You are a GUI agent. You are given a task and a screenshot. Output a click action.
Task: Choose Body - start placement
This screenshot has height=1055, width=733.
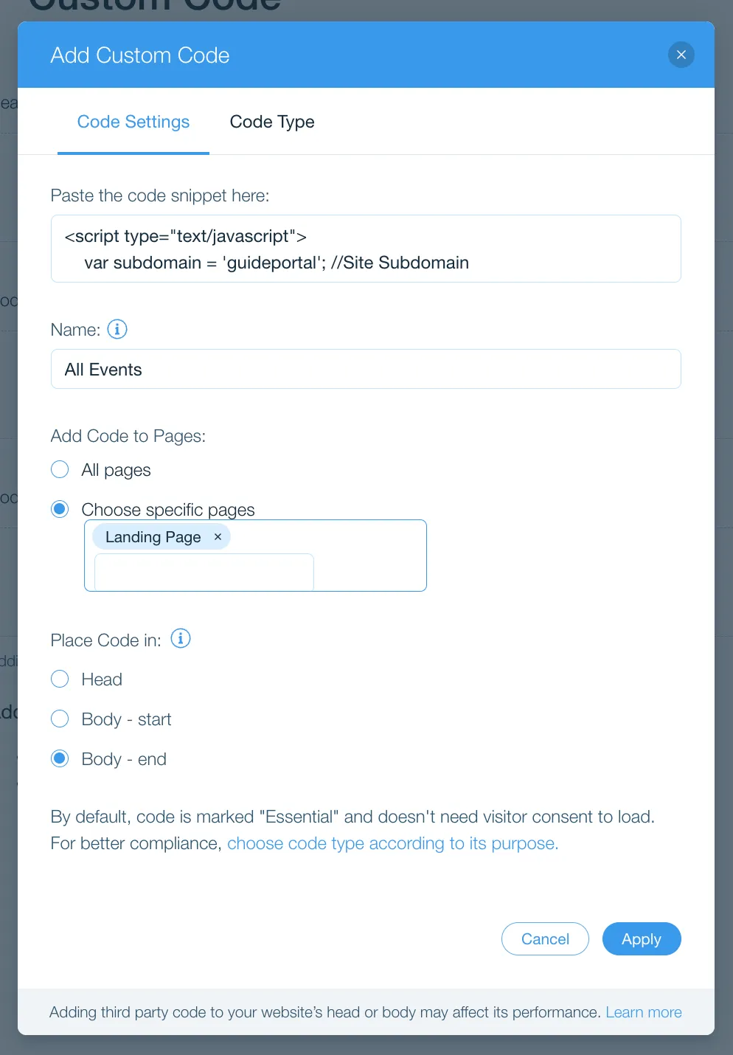pyautogui.click(x=60, y=719)
